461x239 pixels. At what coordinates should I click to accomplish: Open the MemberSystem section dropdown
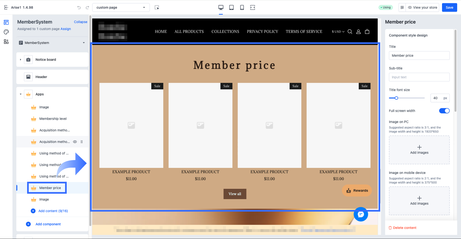tap(52, 43)
